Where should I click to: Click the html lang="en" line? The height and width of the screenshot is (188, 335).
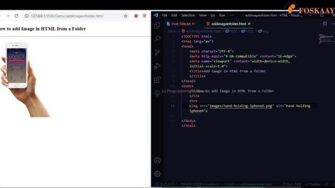pyautogui.click(x=198, y=41)
